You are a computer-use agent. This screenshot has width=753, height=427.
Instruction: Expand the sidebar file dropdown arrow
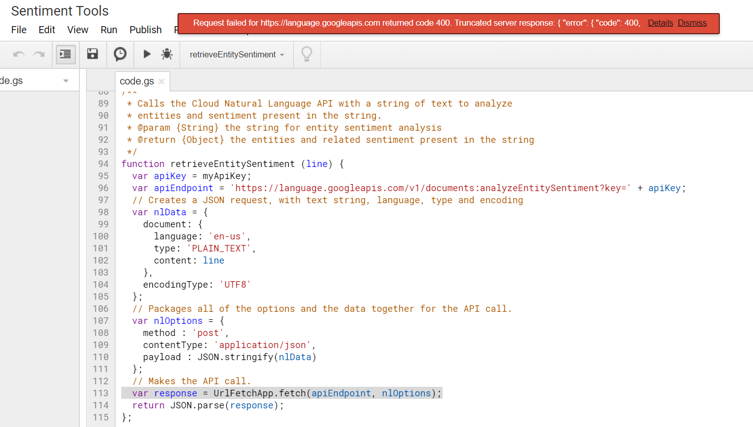pos(66,81)
